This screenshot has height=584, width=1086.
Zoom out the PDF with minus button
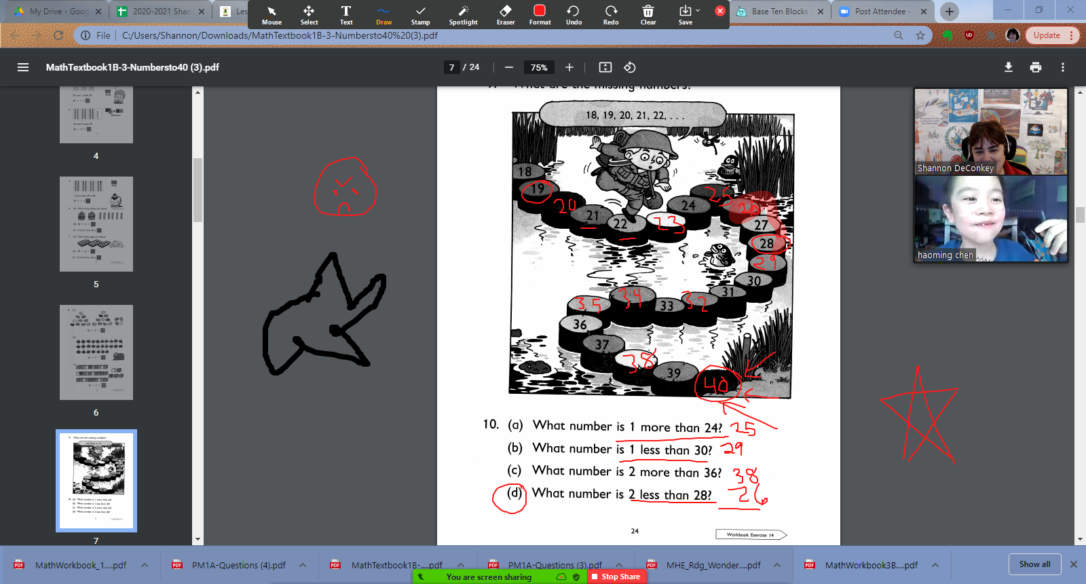(509, 67)
